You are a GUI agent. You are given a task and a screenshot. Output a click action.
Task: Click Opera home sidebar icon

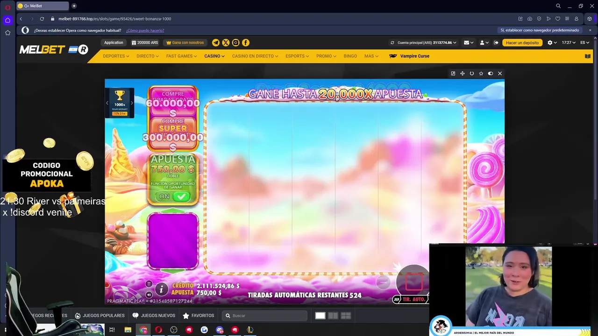pyautogui.click(x=7, y=20)
